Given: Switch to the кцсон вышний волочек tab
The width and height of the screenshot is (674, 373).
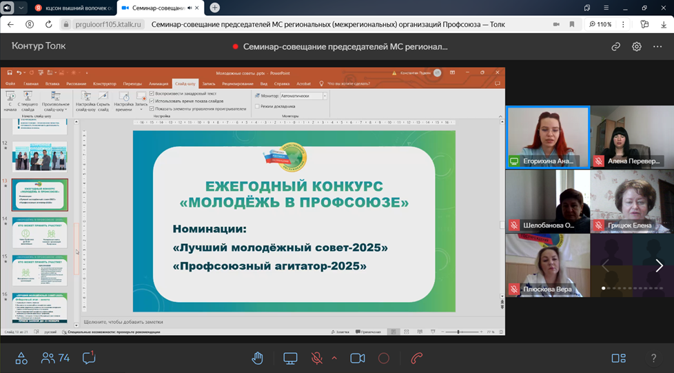Looking at the screenshot, I should pos(73,8).
